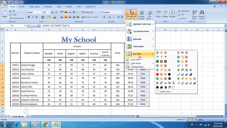Expand the General number format dropdown
The width and height of the screenshot is (227, 128).
122,12
